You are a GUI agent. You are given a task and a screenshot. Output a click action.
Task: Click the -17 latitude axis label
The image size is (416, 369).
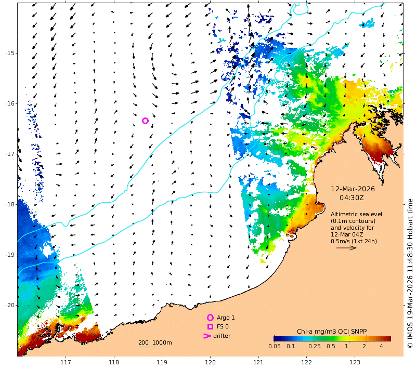point(10,154)
